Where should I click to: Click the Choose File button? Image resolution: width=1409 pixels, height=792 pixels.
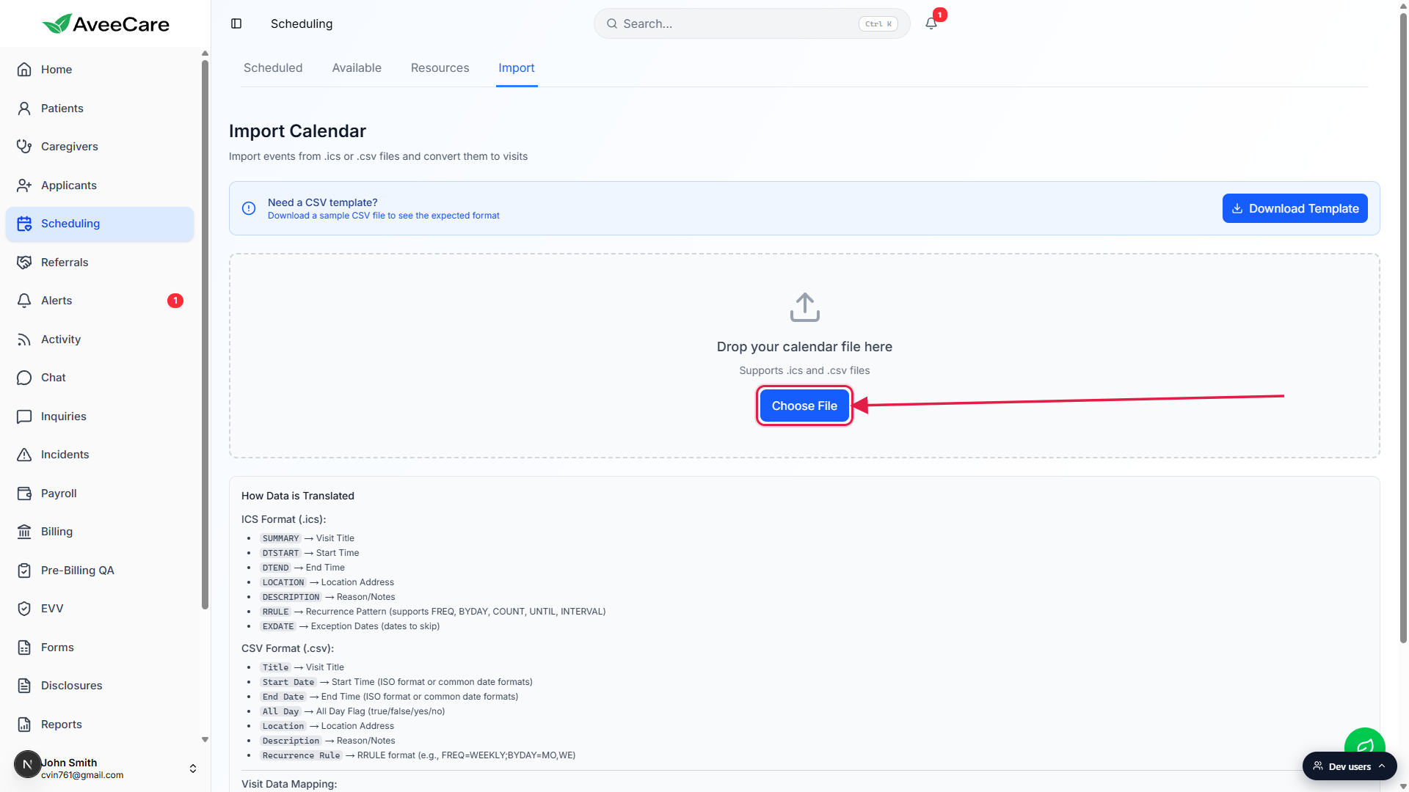tap(804, 406)
